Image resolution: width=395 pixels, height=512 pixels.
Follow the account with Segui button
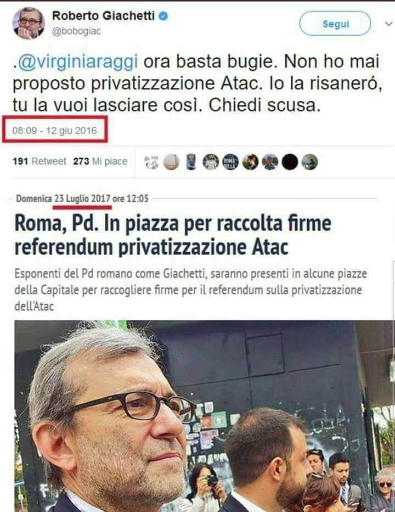(335, 24)
